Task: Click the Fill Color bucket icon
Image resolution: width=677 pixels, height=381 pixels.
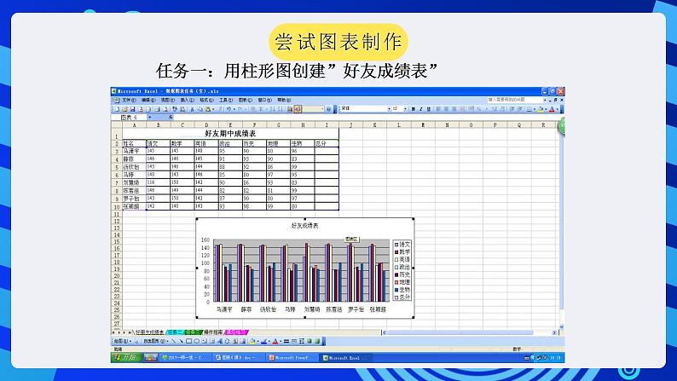Action: [541, 109]
